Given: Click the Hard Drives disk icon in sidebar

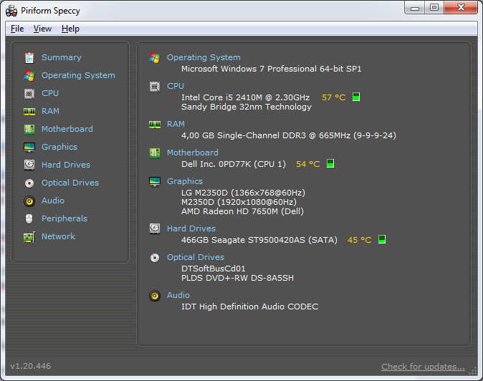Looking at the screenshot, I should 29,165.
